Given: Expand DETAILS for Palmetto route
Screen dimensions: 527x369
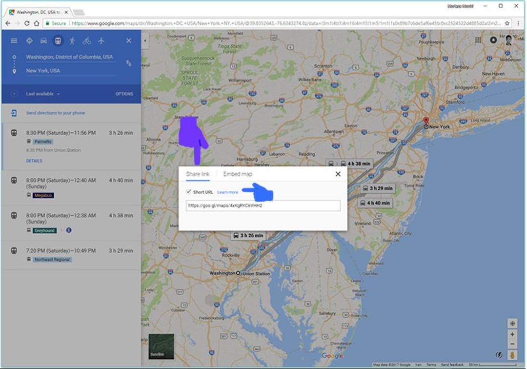Looking at the screenshot, I should pos(34,161).
